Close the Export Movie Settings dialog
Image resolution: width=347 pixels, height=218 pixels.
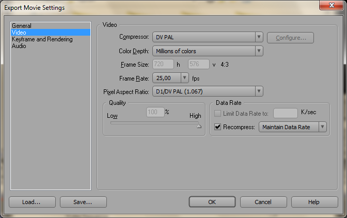coord(331,5)
